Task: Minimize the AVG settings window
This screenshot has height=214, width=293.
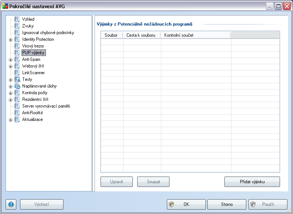Action: tap(270, 6)
